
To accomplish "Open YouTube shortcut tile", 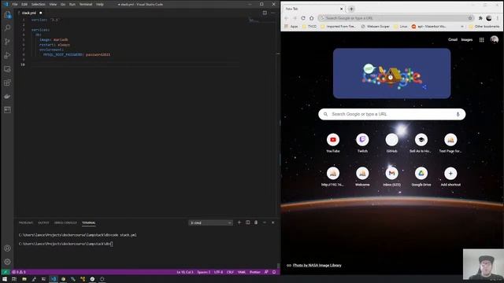I will click(x=333, y=143).
